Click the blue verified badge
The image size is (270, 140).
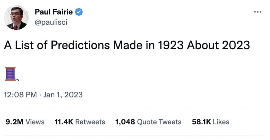79,12
